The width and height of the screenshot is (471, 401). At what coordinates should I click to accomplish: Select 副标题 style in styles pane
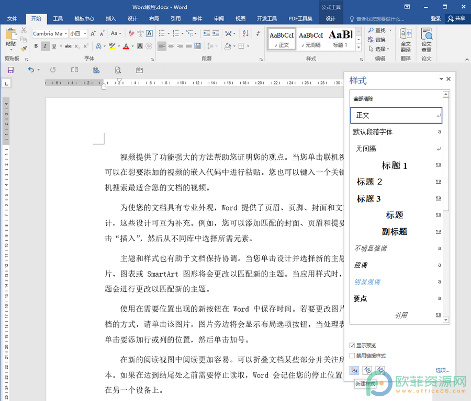click(396, 231)
